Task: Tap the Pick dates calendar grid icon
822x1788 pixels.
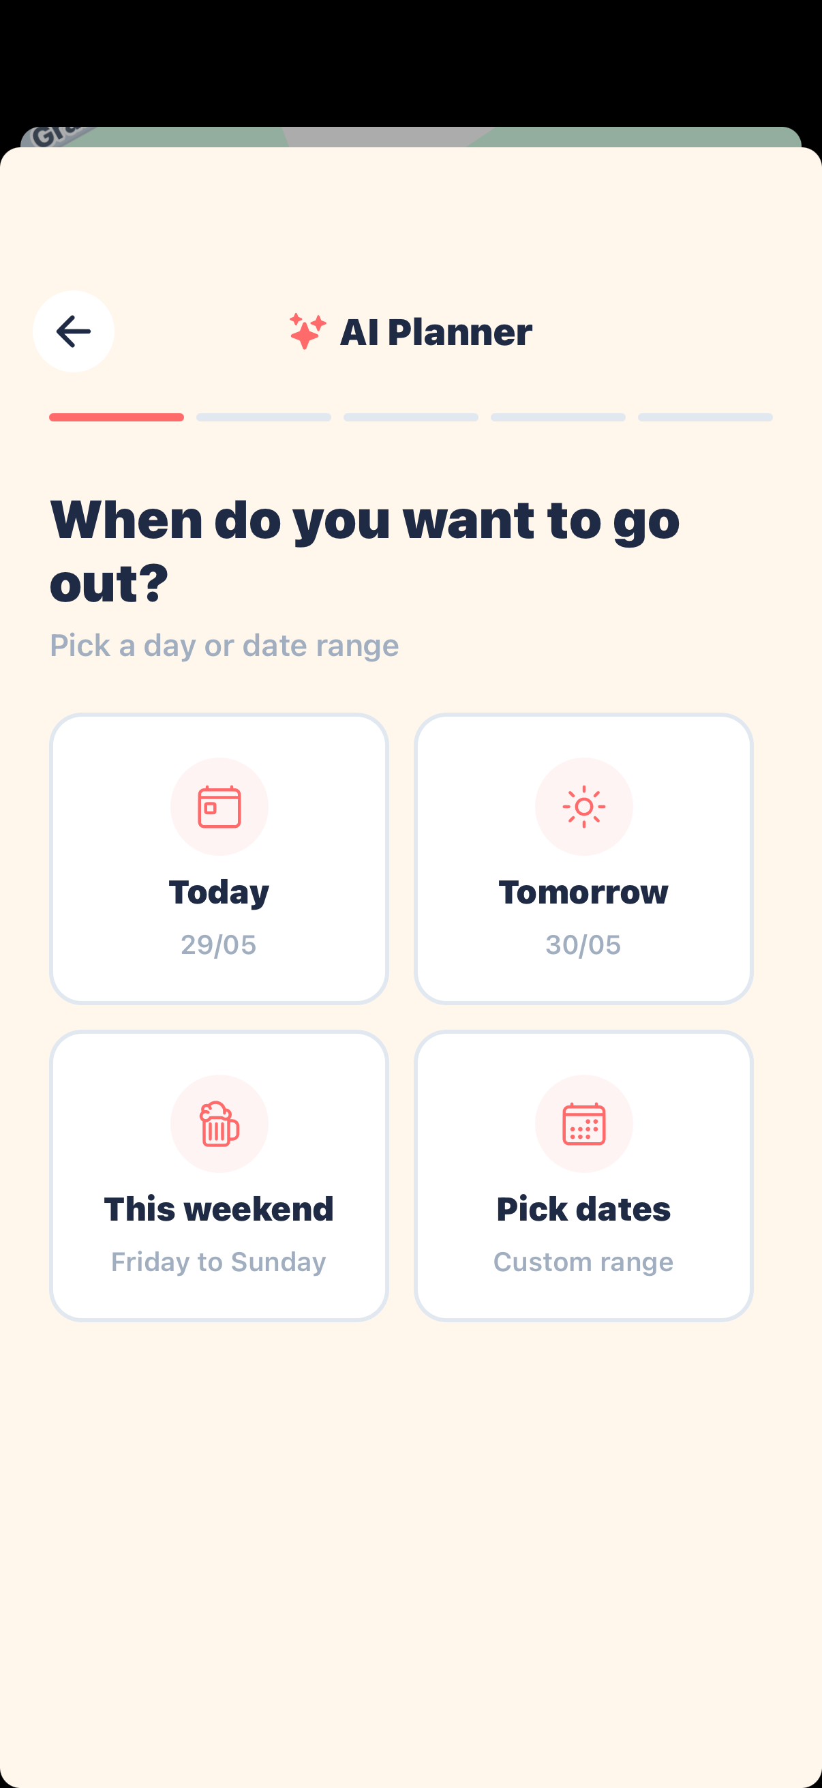Action: pos(584,1124)
